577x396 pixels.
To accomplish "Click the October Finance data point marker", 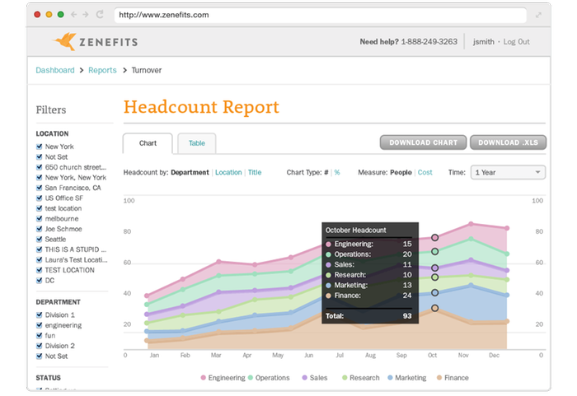I will 434,308.
